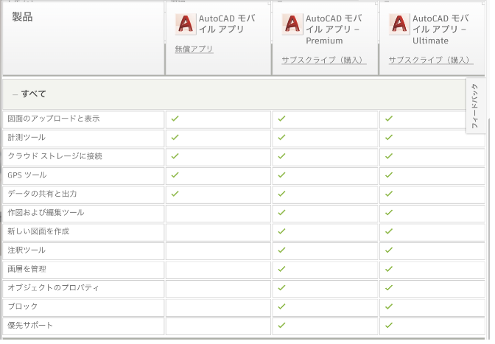Select the 図面のアップロードと表示 row label

(54, 119)
